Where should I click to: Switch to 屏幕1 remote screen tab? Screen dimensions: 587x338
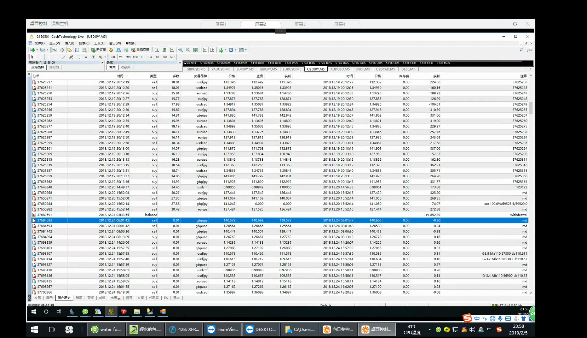[x=221, y=24]
